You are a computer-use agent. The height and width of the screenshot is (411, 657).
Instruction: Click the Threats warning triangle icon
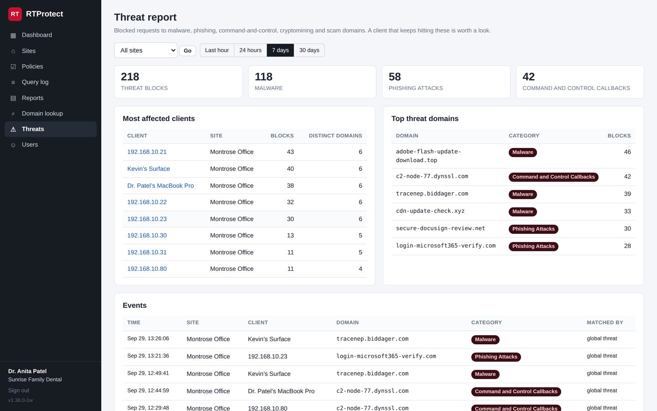click(x=13, y=129)
